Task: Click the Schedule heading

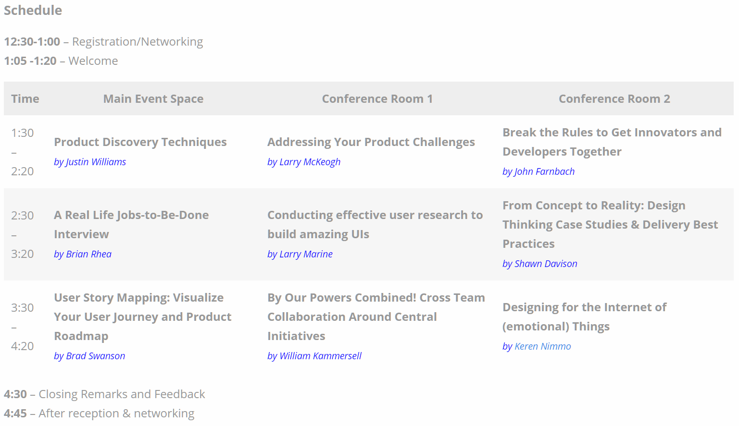Action: [x=33, y=11]
